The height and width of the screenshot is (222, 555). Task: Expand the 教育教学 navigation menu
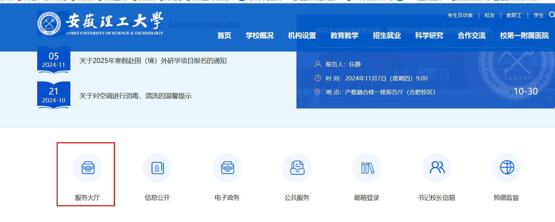344,35
